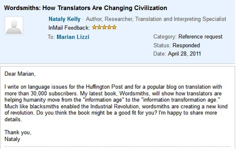The height and width of the screenshot is (149, 236).
Task: Click the 'Responded' status value
Action: [x=186, y=45]
